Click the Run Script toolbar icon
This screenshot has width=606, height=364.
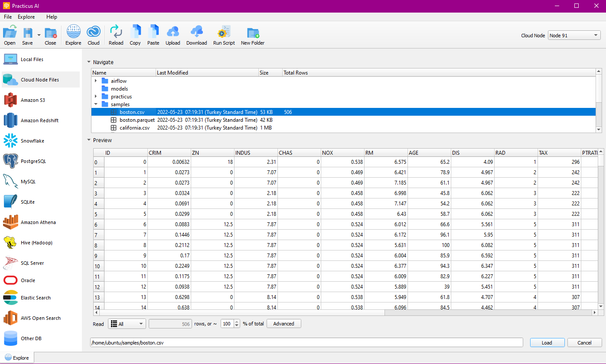coord(224,35)
